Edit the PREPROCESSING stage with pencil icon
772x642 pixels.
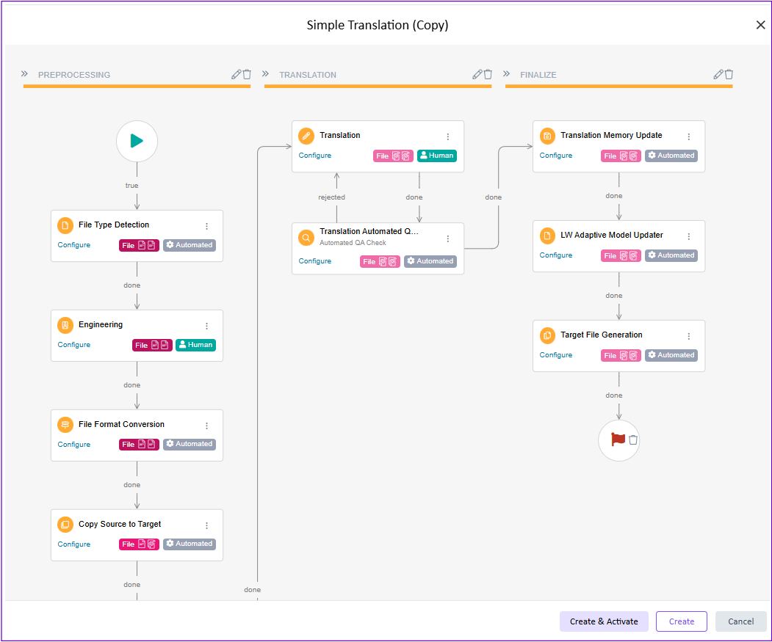click(236, 74)
